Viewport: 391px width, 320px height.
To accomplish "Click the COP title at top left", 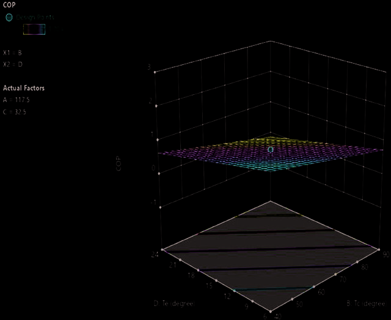I will click(x=9, y=5).
